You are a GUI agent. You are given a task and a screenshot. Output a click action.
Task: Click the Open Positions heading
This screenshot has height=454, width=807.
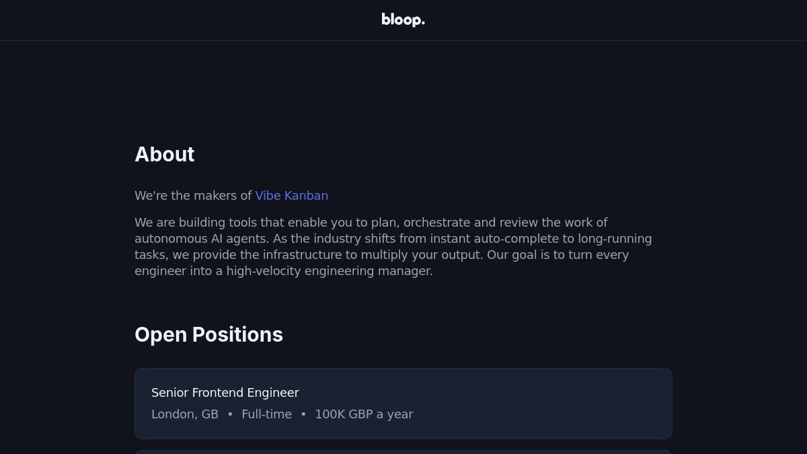click(208, 335)
